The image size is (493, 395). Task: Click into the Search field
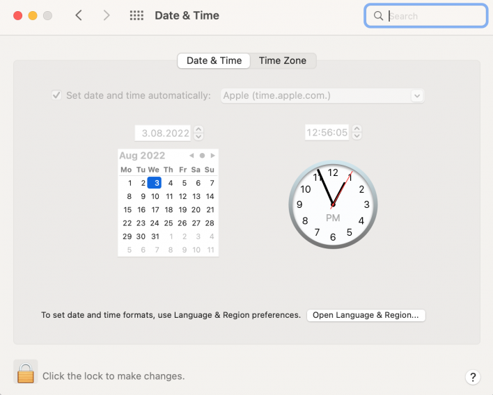(426, 16)
